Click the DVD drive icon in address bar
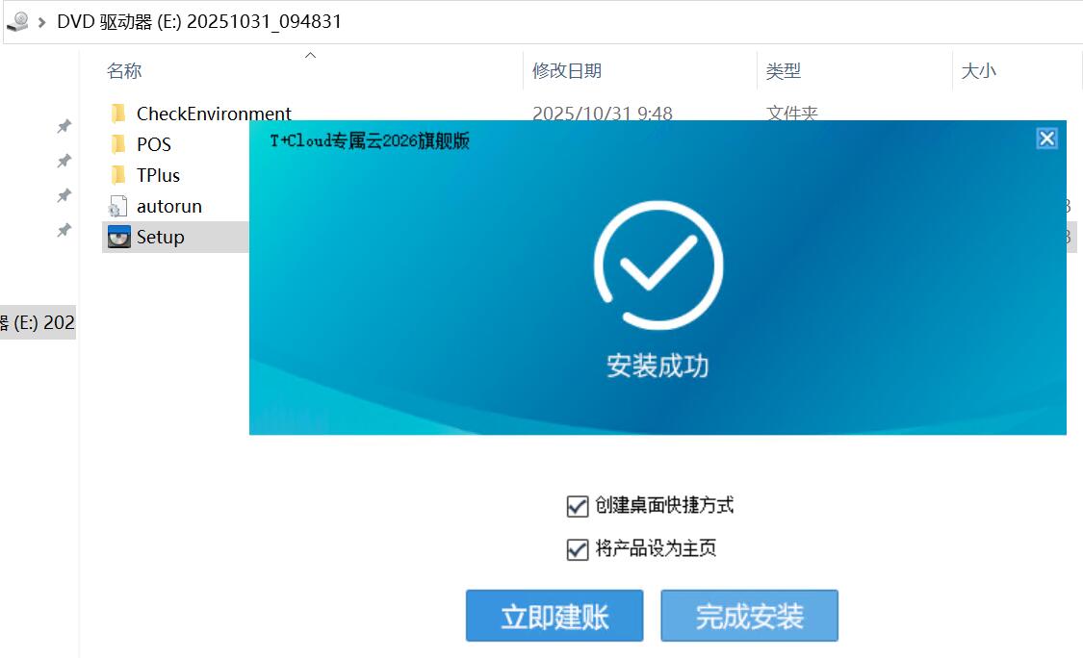This screenshot has width=1083, height=658. pos(16,21)
